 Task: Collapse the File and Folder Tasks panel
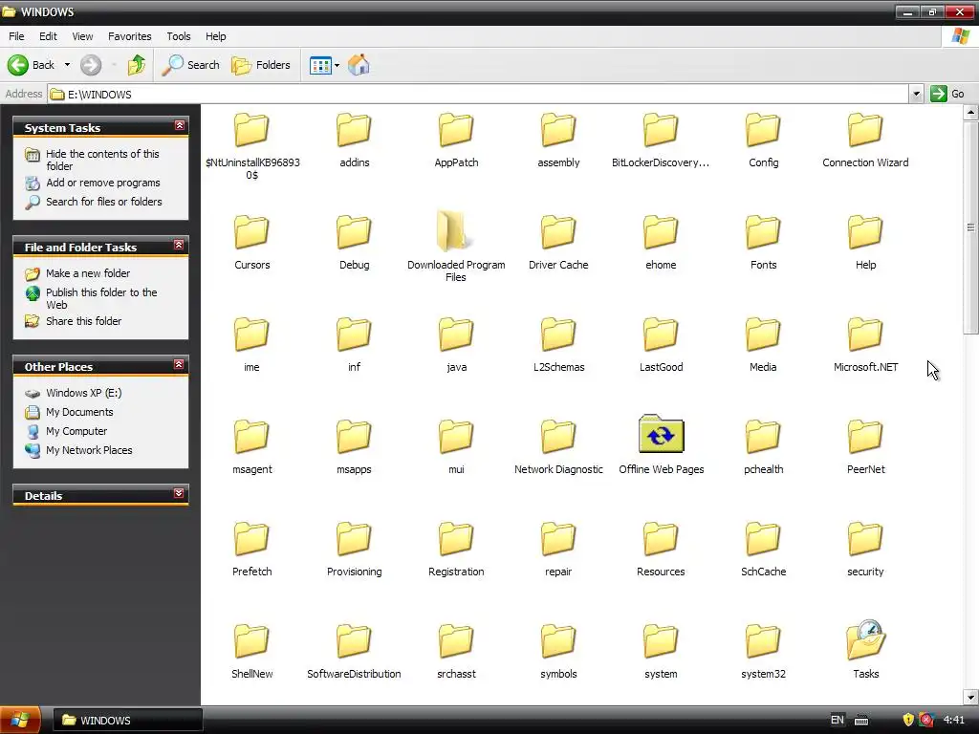pyautogui.click(x=179, y=245)
